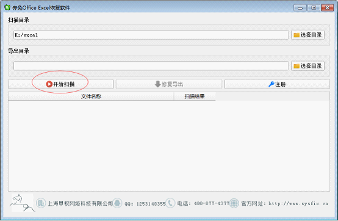This screenshot has width=338, height=221.
Task: Close the Excel recovery window
Action: click(328, 8)
